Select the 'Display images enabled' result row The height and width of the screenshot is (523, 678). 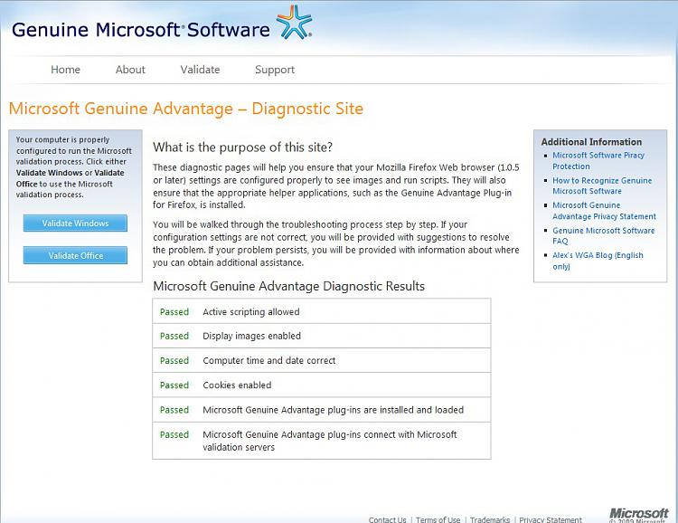coord(322,336)
